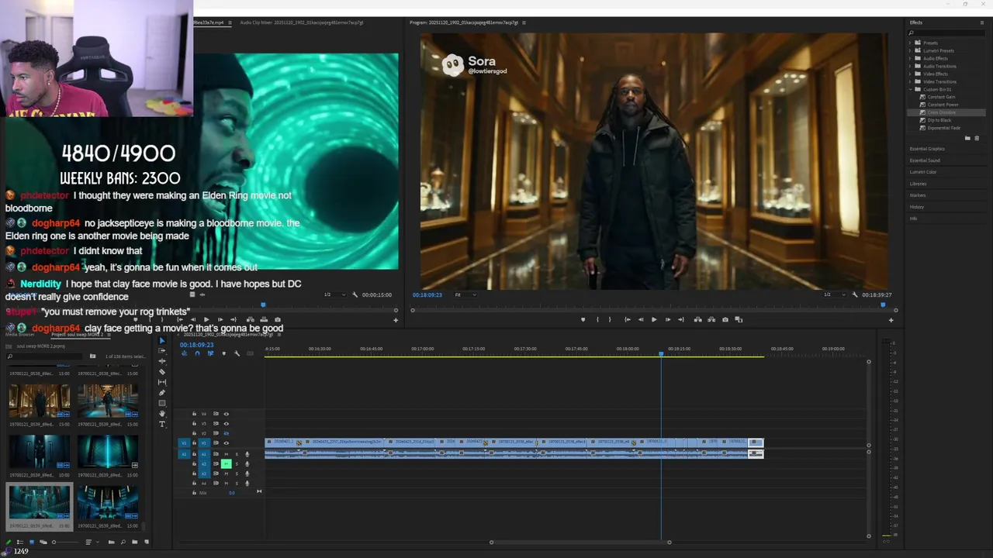The width and height of the screenshot is (993, 558).
Task: Select the Hand tool
Action: (162, 414)
